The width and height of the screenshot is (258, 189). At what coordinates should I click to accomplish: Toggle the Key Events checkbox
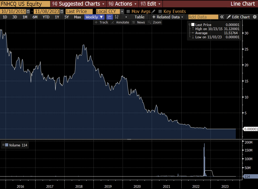pyautogui.click(x=160, y=11)
